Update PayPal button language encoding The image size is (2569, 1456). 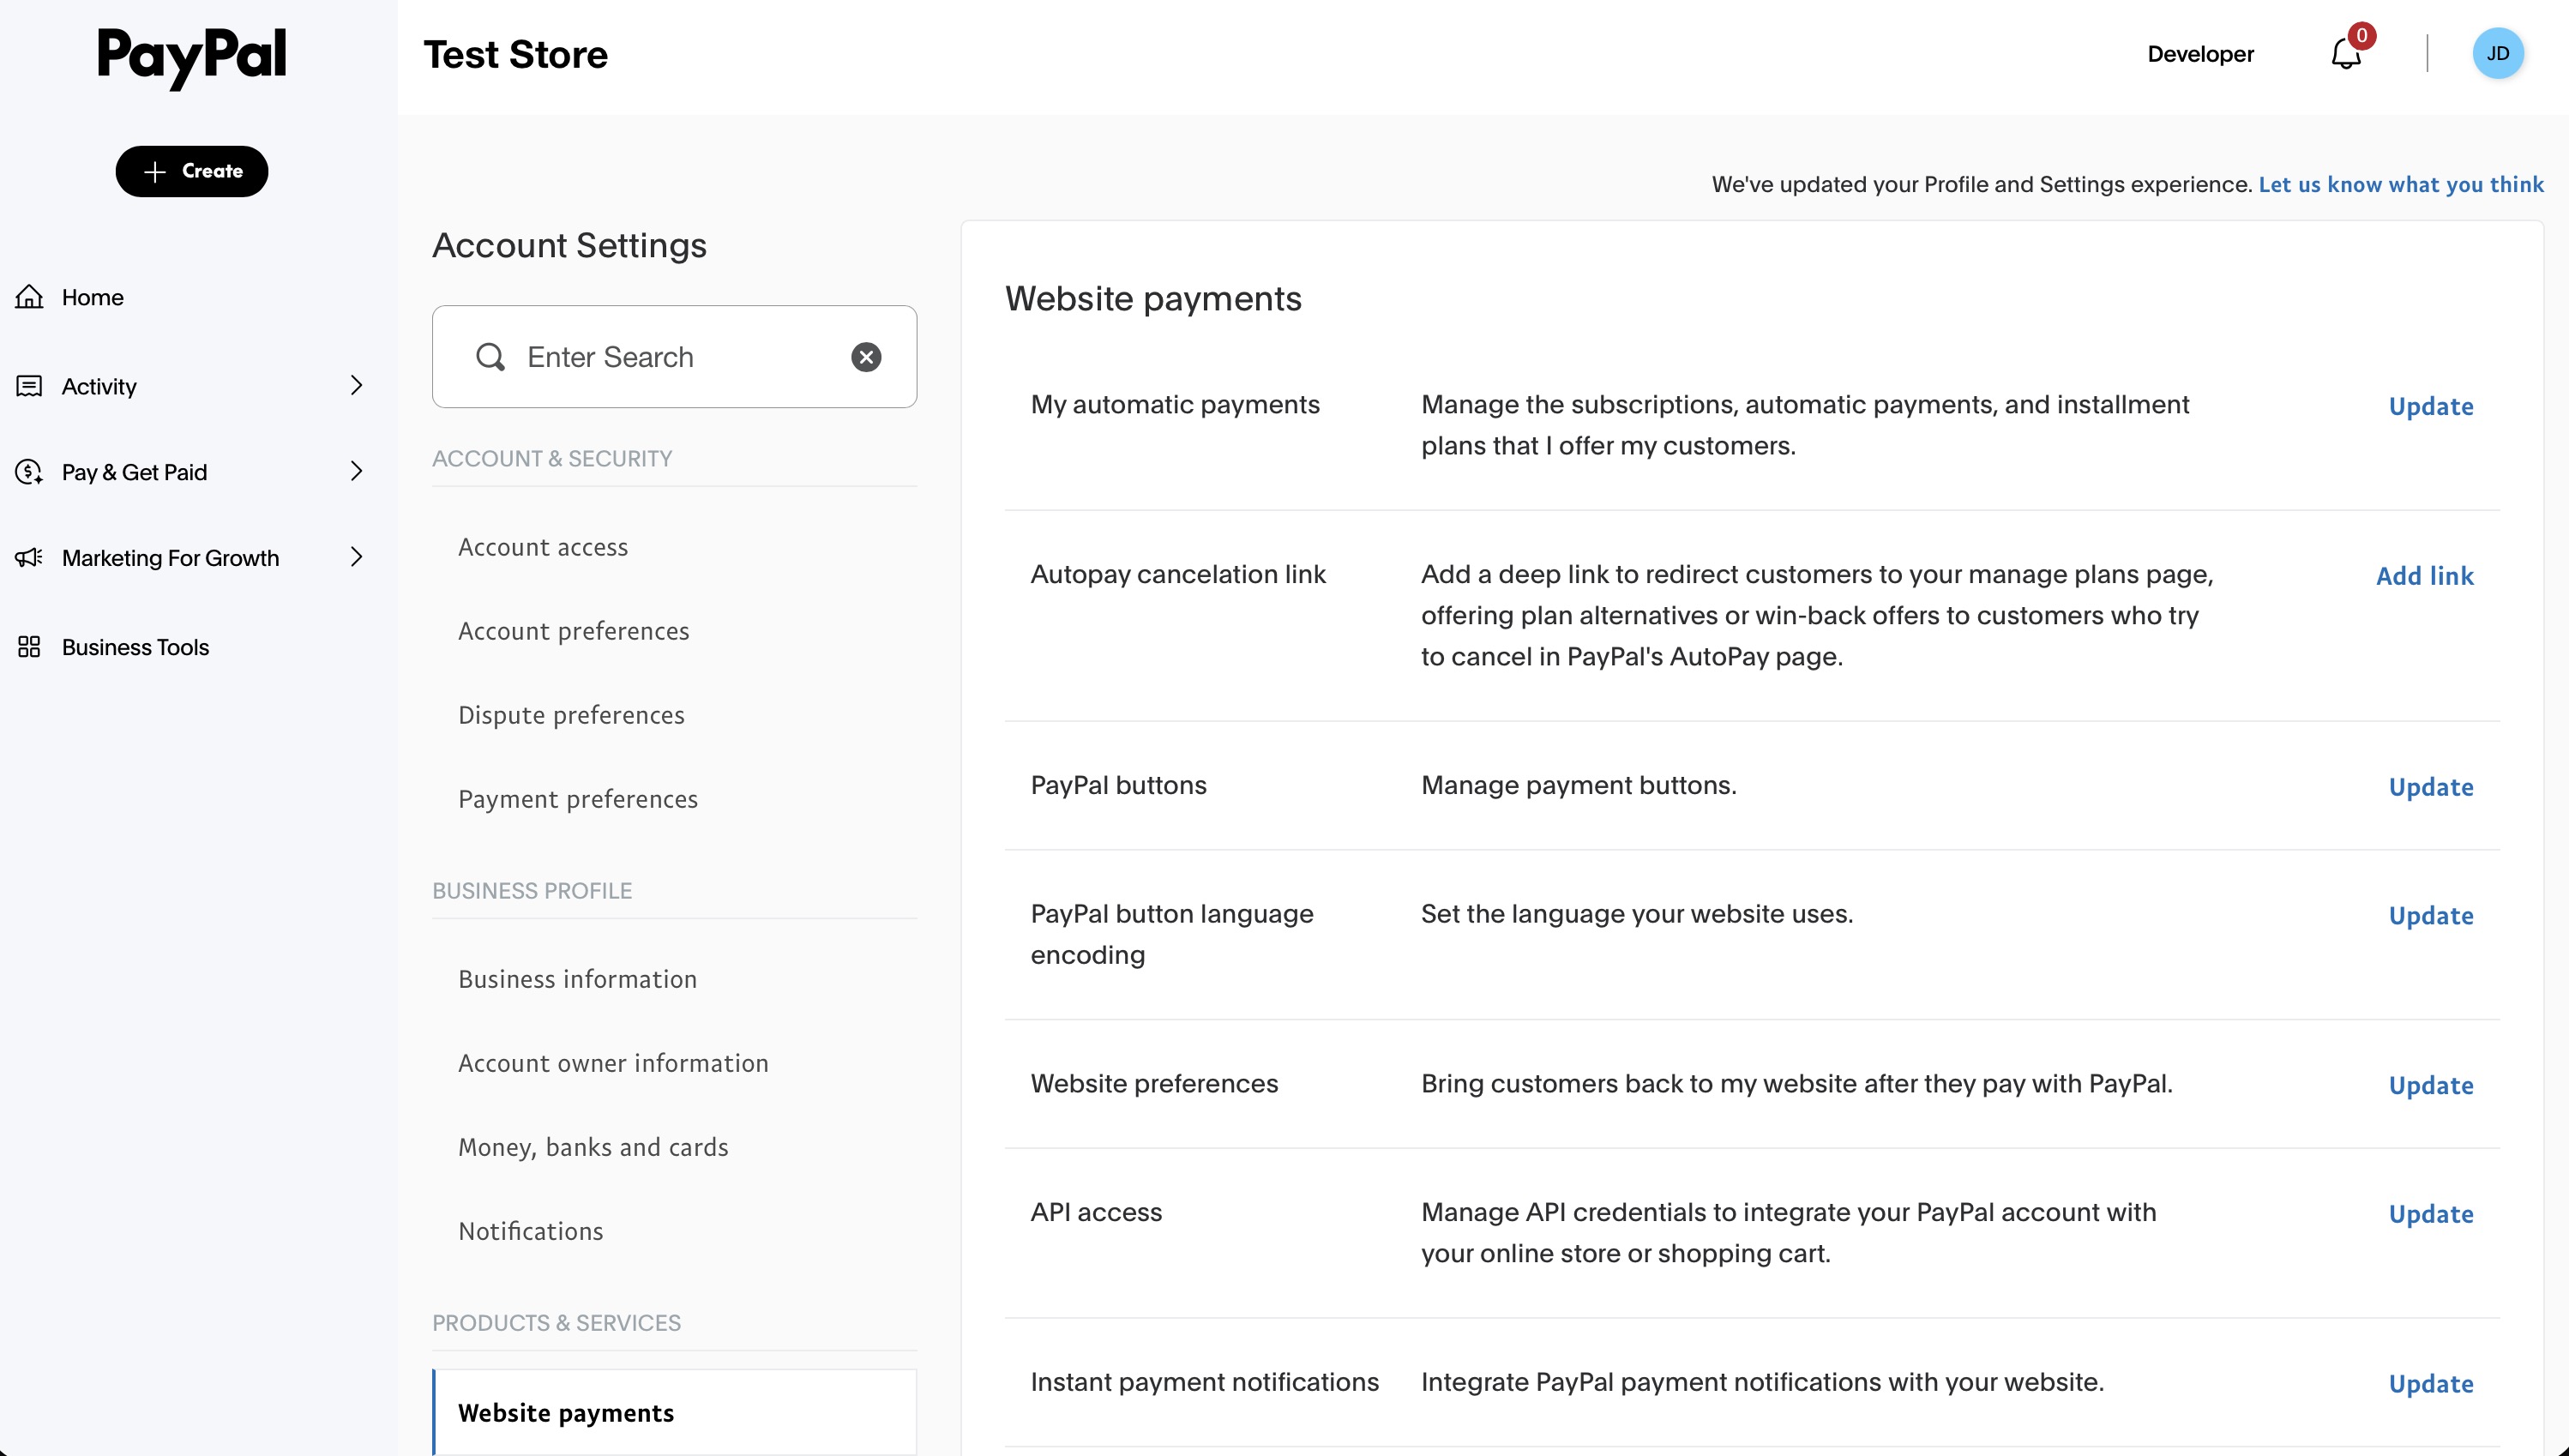2431,916
